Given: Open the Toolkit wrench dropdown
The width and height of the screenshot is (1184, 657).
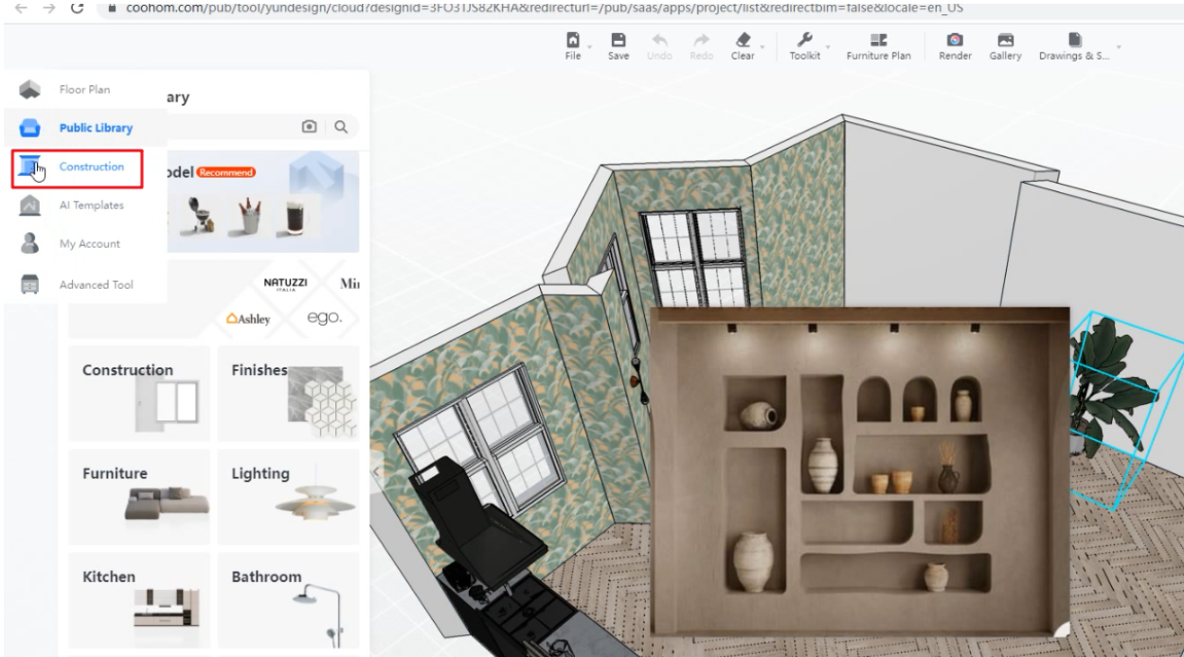Looking at the screenshot, I should [827, 46].
